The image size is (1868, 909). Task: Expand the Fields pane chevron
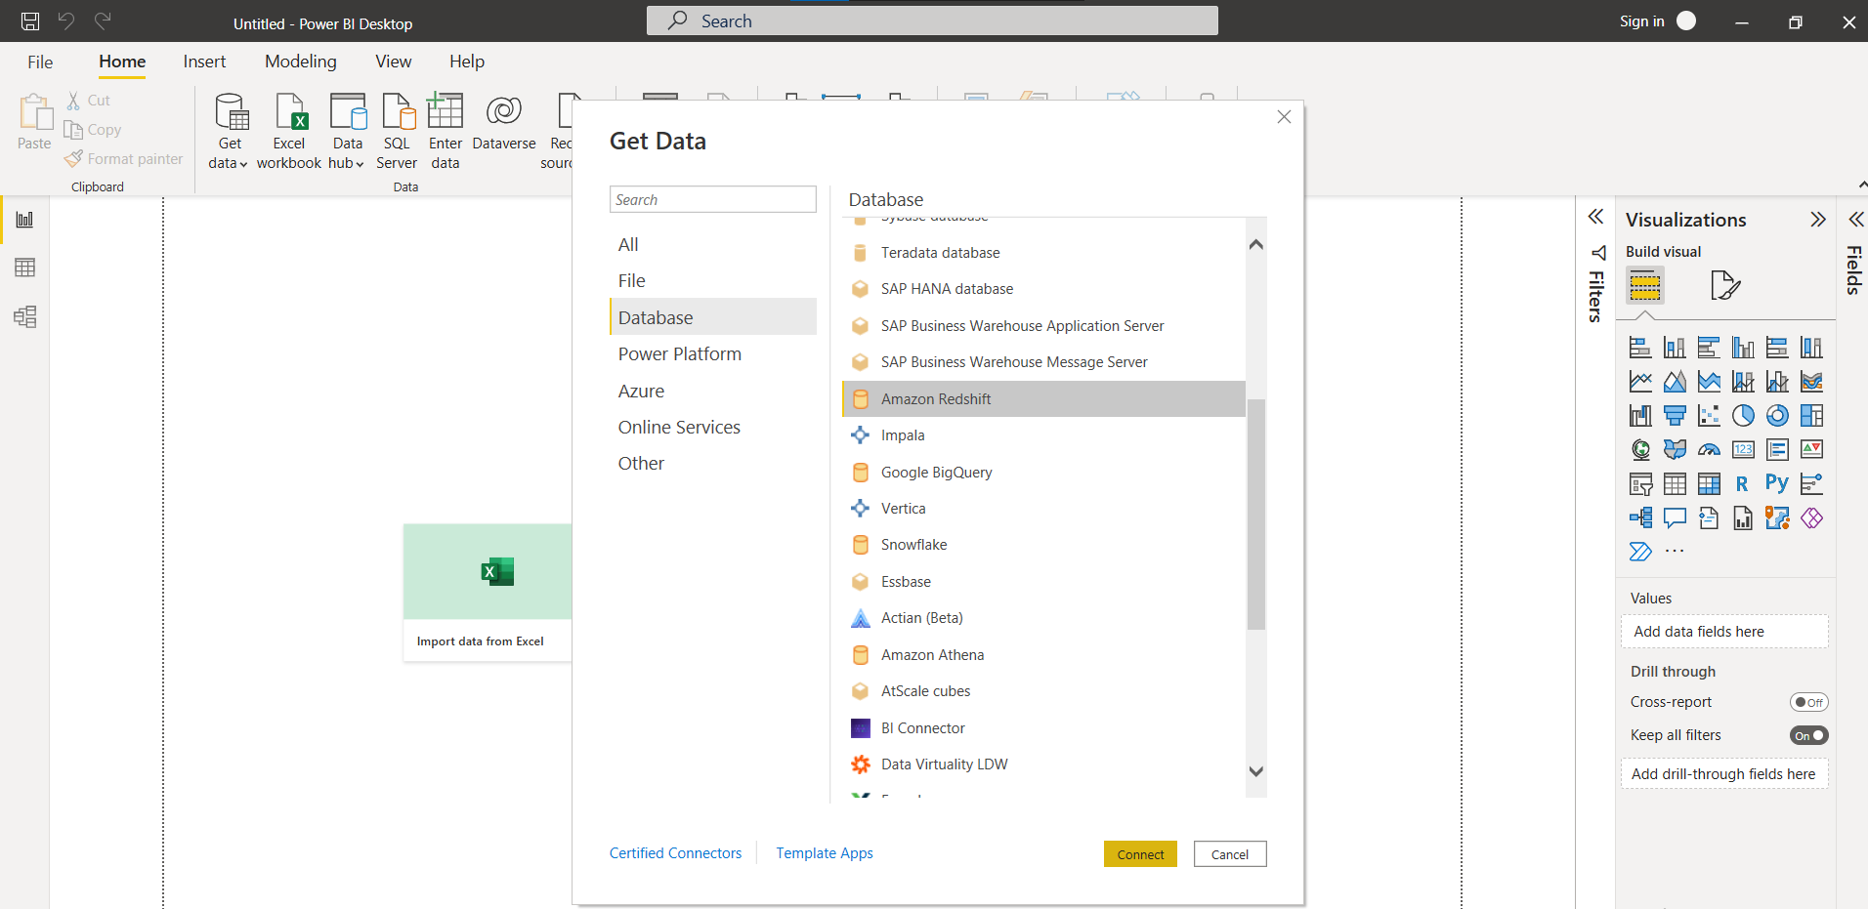pyautogui.click(x=1855, y=219)
